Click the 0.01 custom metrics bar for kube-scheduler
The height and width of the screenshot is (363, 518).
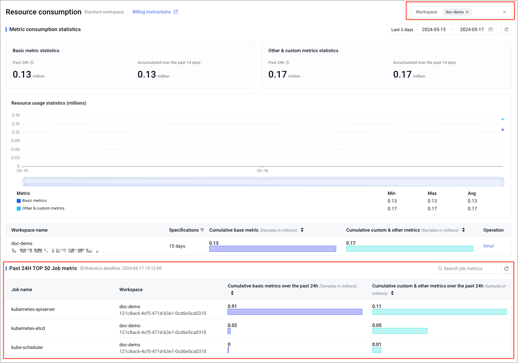tap(377, 350)
